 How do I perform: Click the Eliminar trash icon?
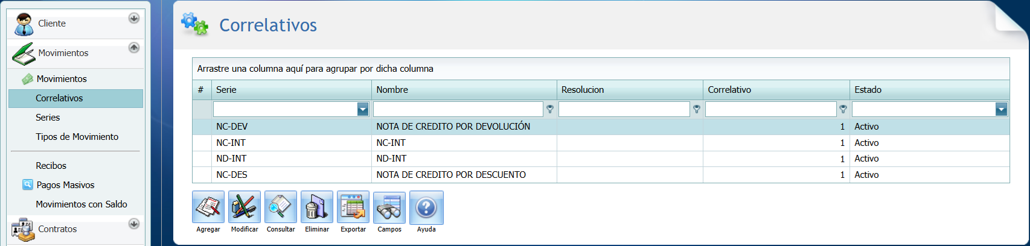pyautogui.click(x=317, y=207)
